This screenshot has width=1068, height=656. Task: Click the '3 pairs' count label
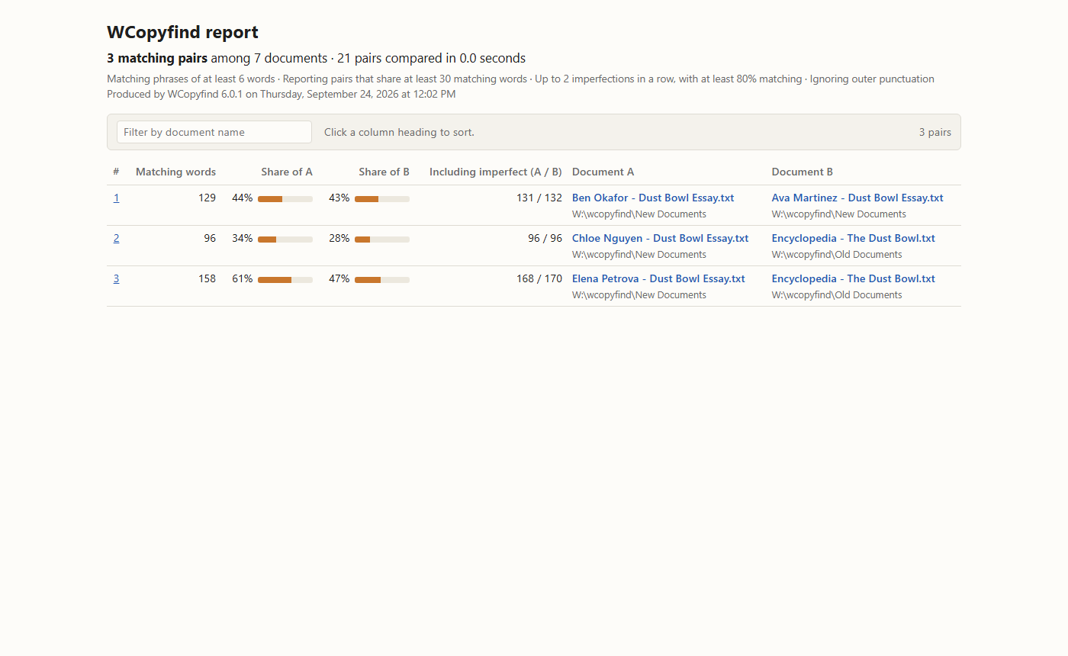[x=935, y=132]
